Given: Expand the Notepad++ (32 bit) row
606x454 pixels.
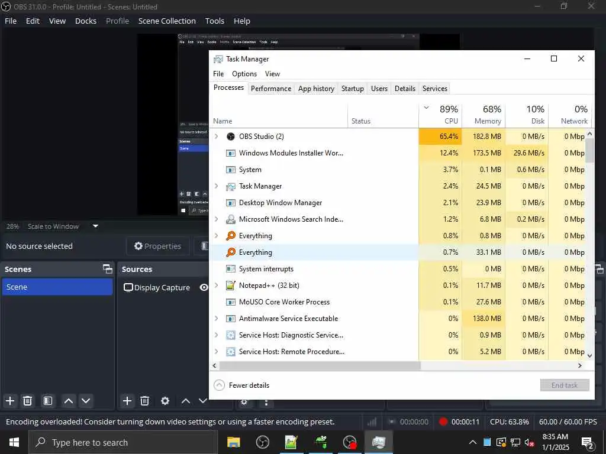Looking at the screenshot, I should click(x=217, y=286).
